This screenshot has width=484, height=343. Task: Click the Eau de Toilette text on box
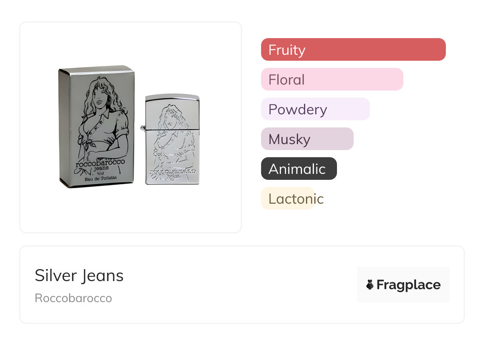100,179
